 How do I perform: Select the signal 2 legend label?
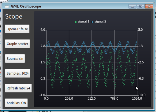[100, 21]
